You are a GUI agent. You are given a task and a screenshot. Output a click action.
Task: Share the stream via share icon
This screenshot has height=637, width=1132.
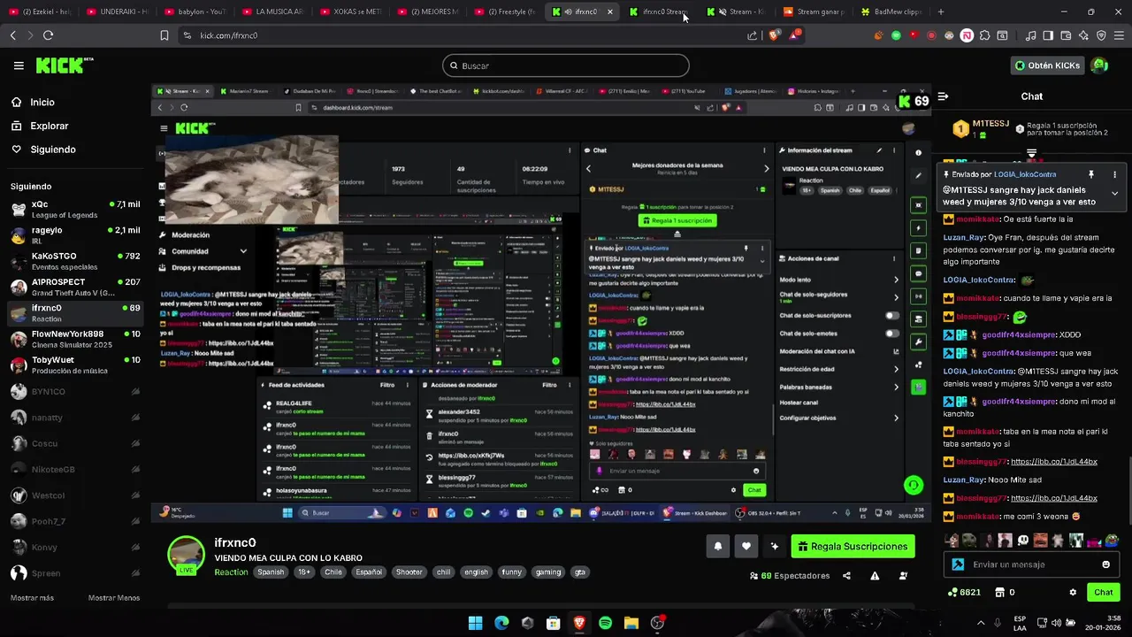pos(846,576)
